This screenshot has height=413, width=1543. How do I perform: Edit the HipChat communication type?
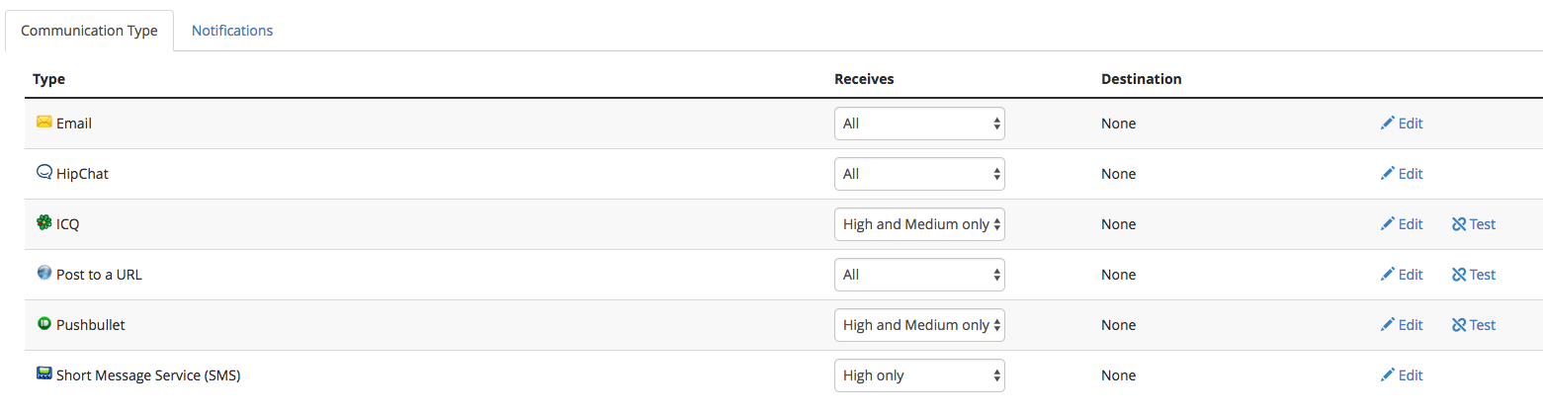coord(1402,174)
